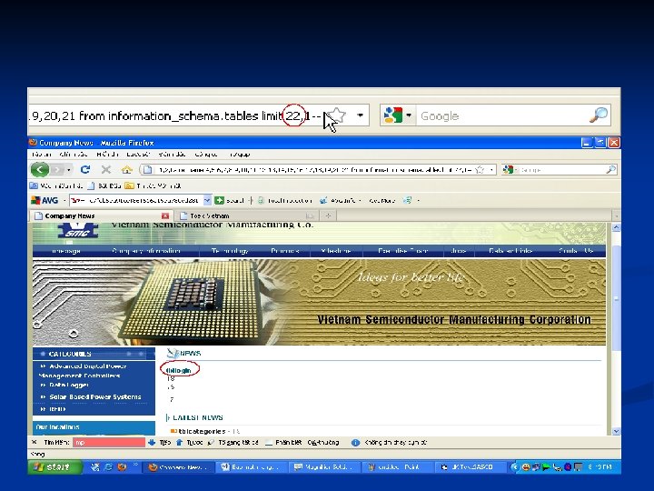654x491 pixels.
Task: Click inside the Firefox URL address field
Action: (x=315, y=170)
